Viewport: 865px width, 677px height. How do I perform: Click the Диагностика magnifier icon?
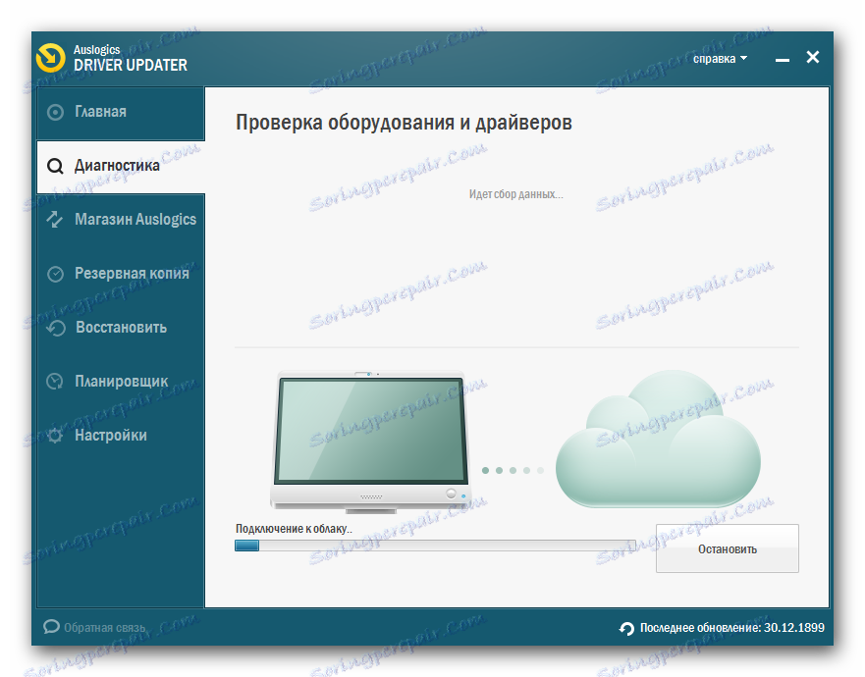pos(55,166)
